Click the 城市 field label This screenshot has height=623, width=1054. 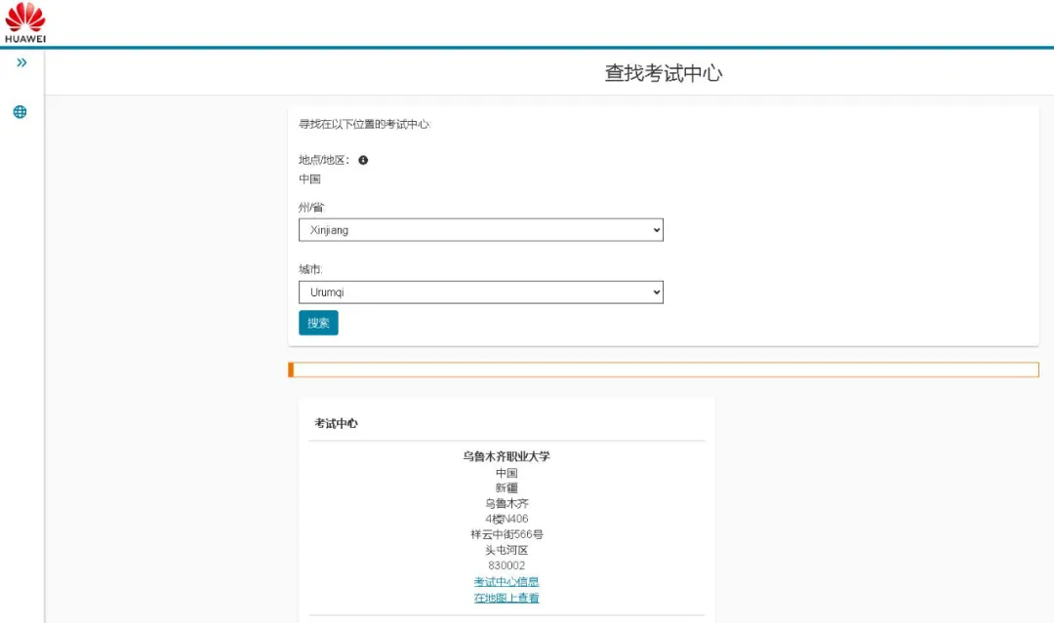[310, 269]
